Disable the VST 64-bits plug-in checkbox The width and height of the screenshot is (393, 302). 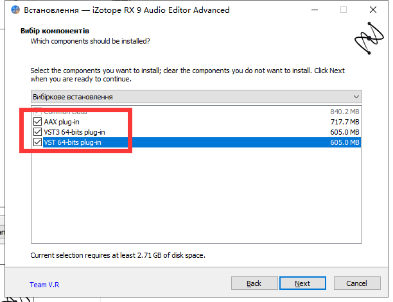click(x=37, y=142)
